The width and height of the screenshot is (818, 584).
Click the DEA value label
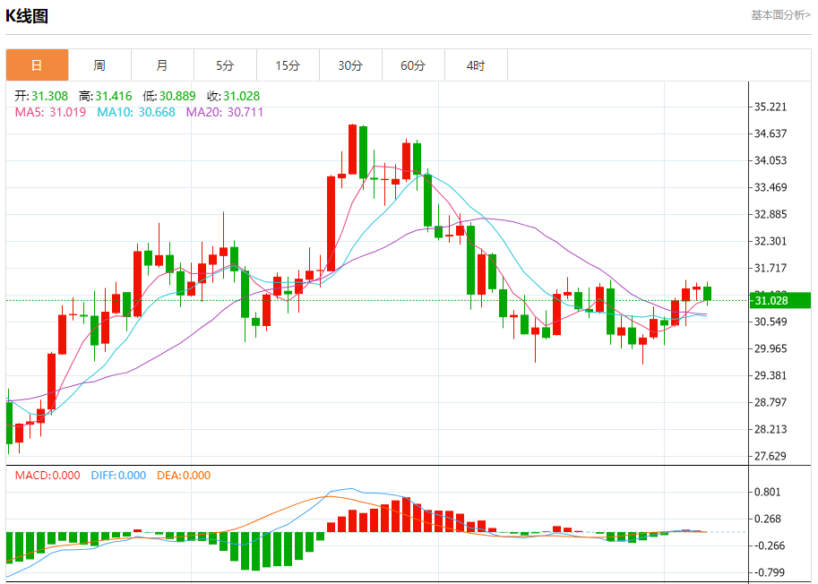click(184, 476)
